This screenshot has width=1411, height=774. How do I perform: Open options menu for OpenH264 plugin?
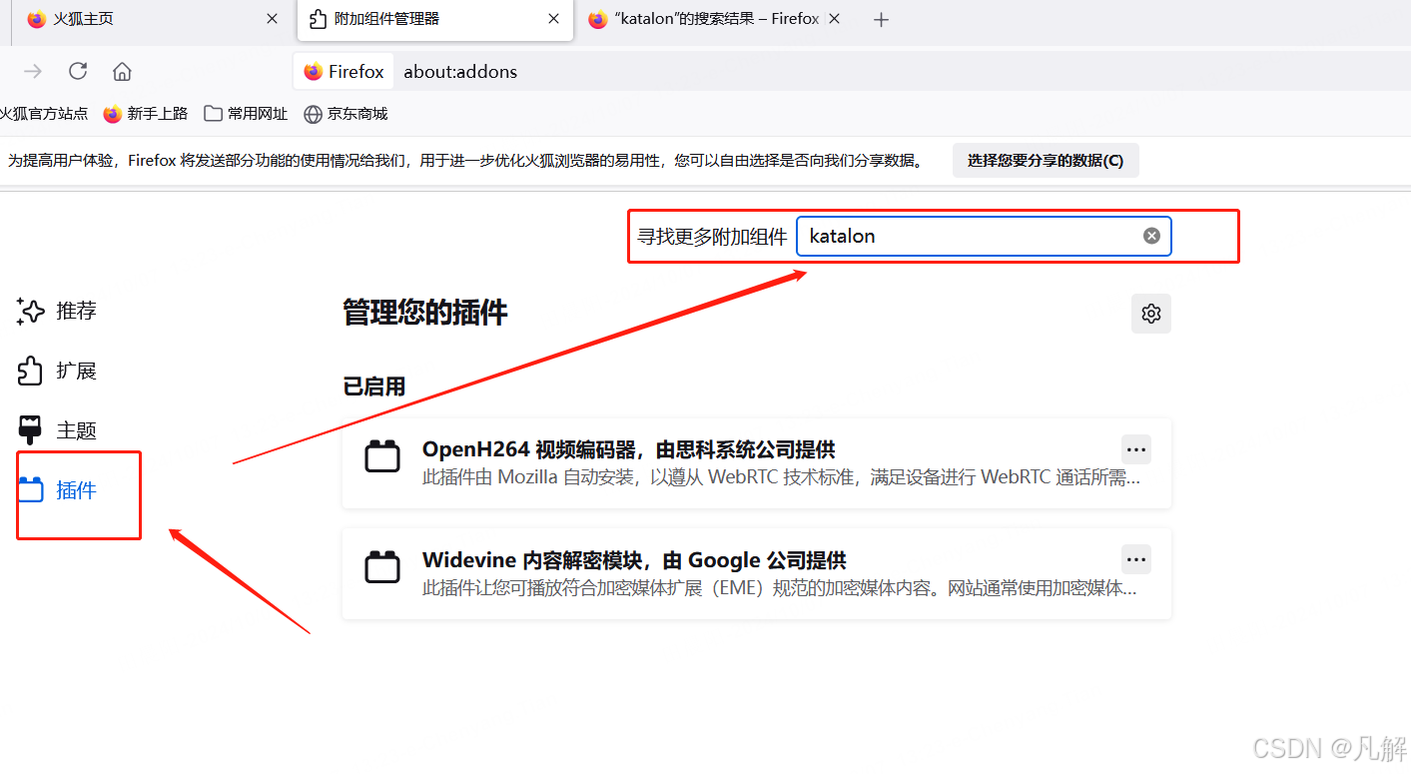(x=1135, y=449)
